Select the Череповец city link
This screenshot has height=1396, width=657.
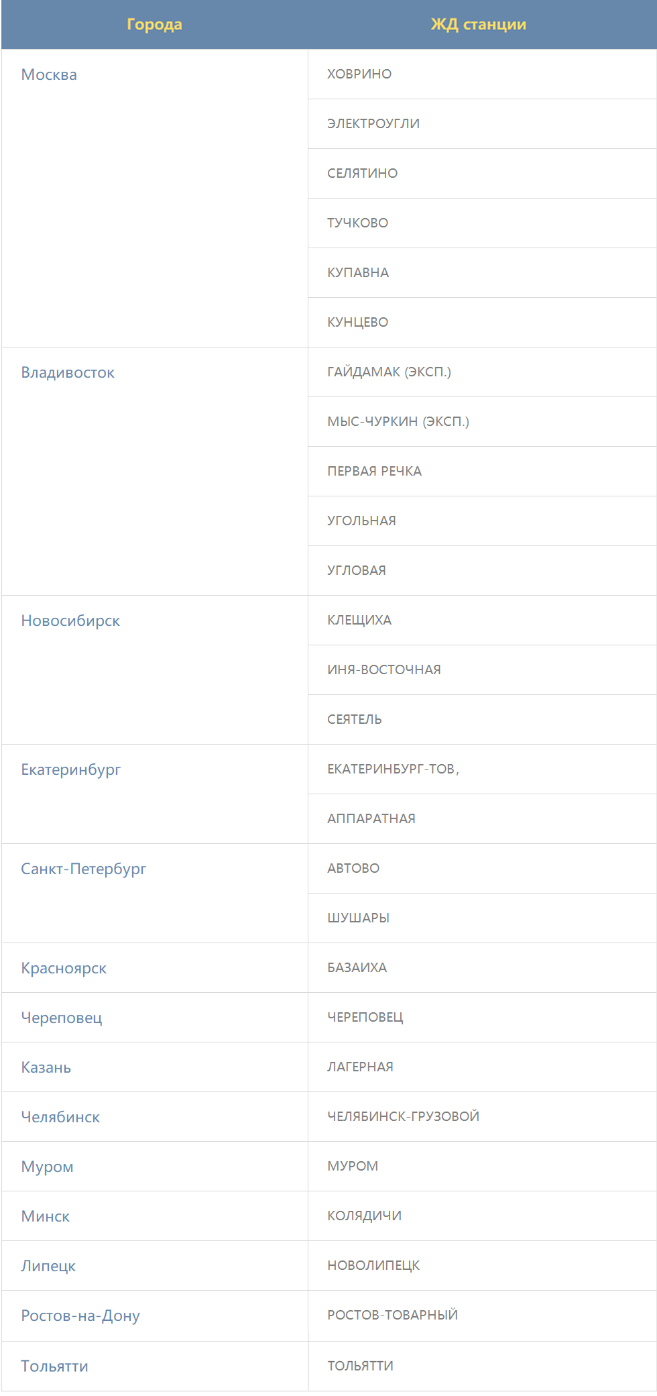62,1018
